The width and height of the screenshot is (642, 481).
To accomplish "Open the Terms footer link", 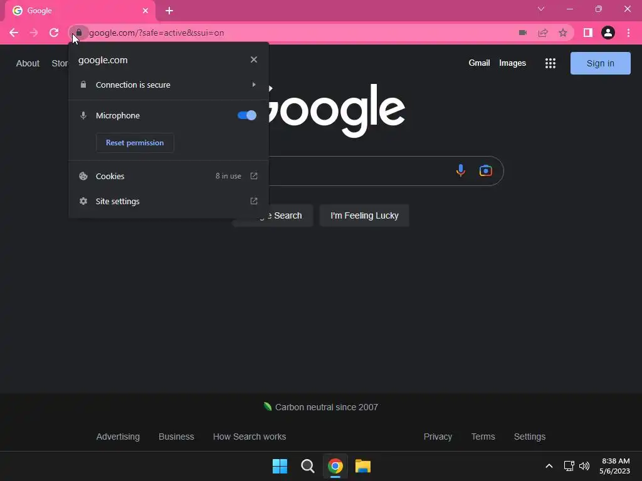I will tap(483, 437).
